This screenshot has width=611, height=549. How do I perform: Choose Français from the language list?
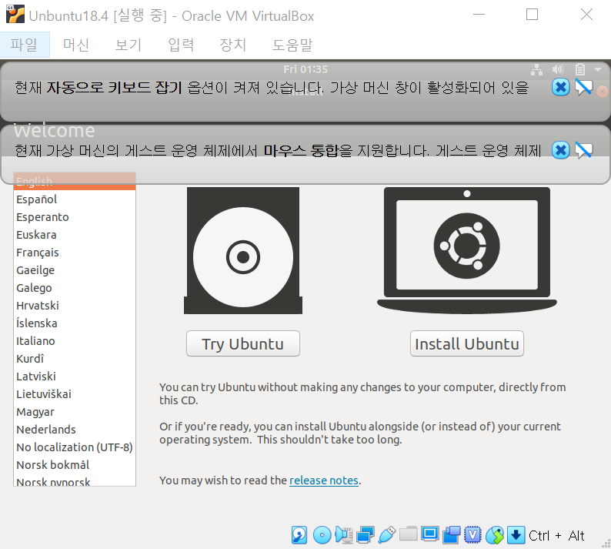click(75, 253)
